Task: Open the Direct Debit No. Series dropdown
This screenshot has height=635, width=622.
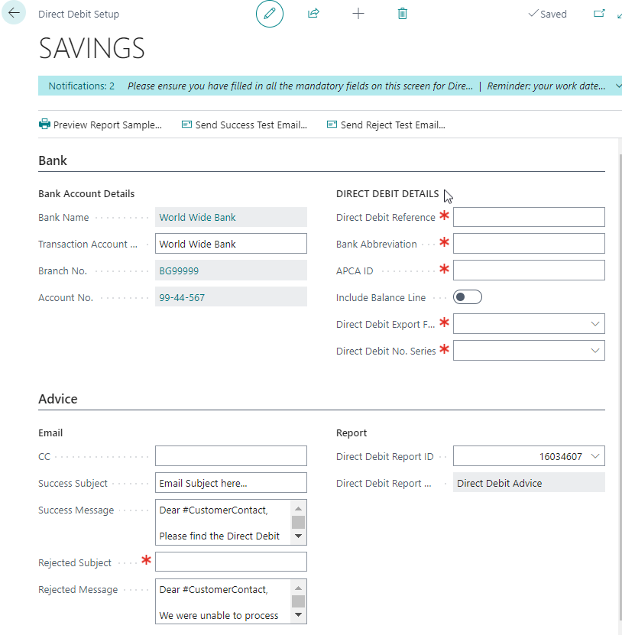Action: pos(596,350)
